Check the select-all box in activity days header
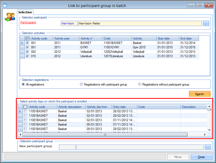Image resolution: width=216 pixels, height=163 pixels. click(25, 107)
